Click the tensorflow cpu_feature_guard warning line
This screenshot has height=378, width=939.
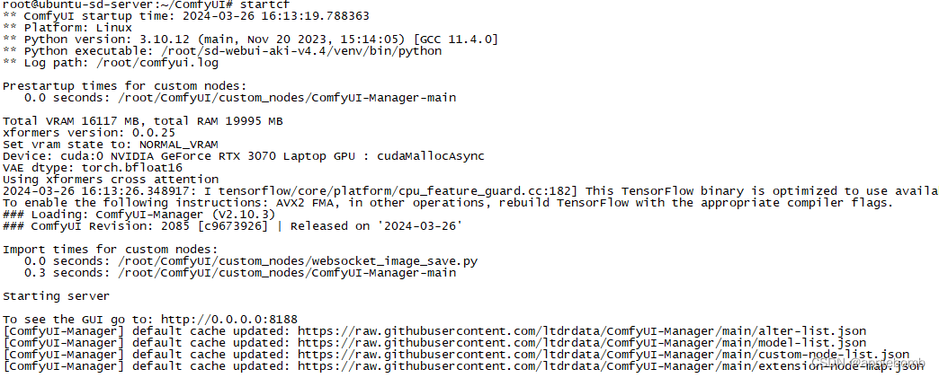pos(469,190)
